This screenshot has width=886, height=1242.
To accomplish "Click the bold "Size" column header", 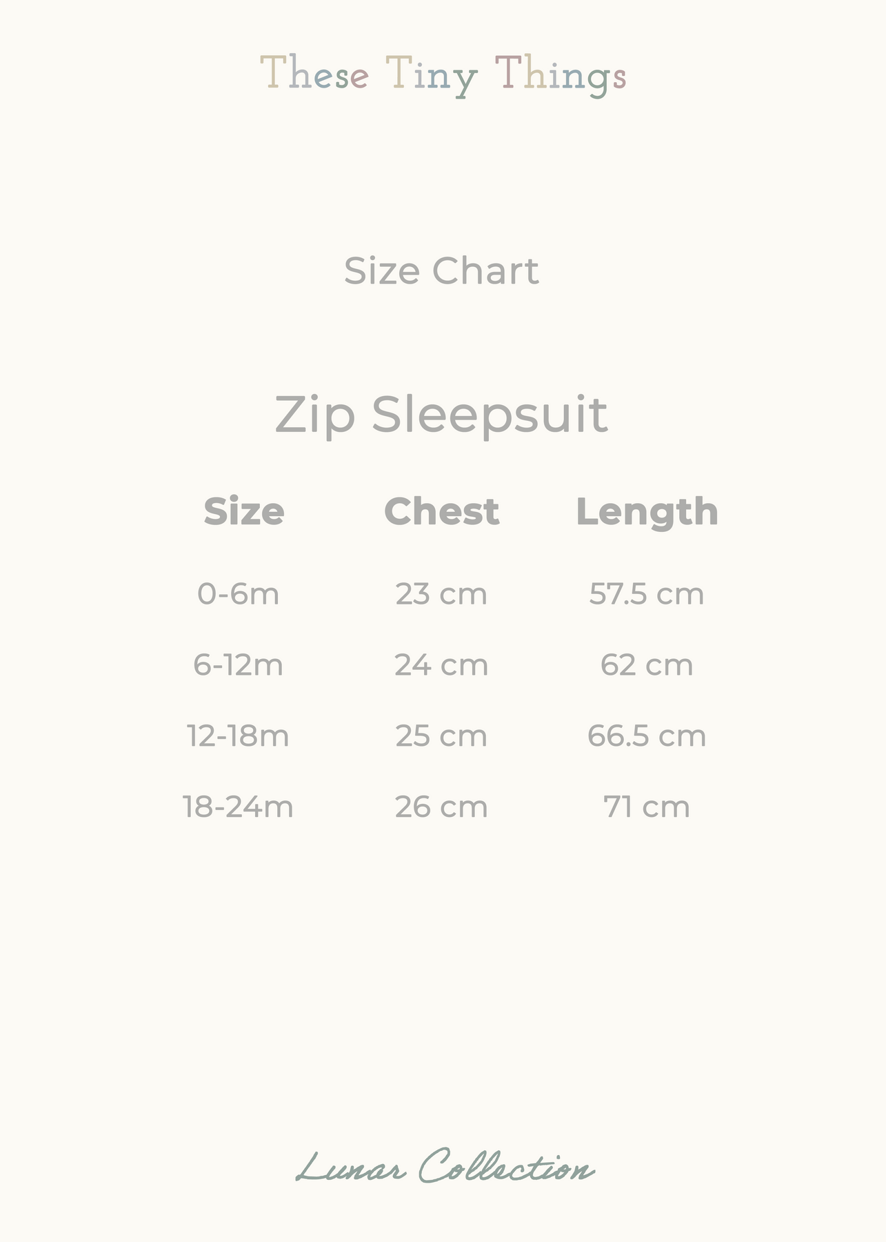I will click(x=244, y=511).
